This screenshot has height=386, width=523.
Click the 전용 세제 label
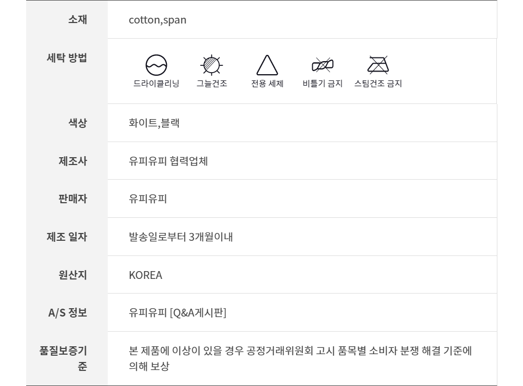[267, 84]
